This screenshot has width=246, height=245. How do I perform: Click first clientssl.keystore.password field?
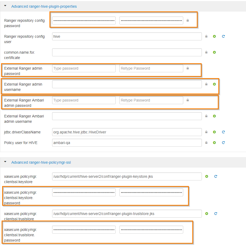point(84,192)
